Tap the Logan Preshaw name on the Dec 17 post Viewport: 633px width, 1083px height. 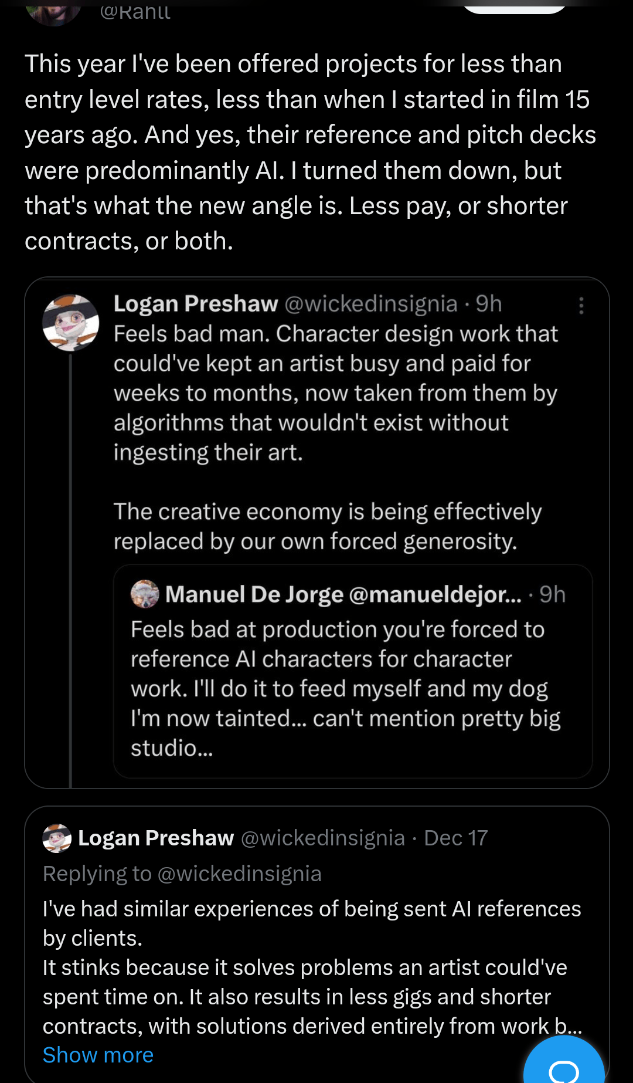coord(156,838)
